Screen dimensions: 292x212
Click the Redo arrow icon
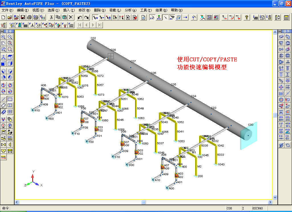(x=86, y=17)
